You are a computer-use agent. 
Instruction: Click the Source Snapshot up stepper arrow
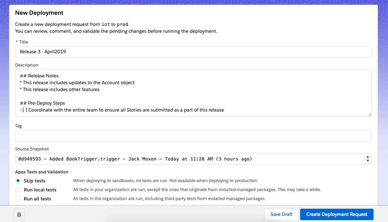tap(368, 157)
